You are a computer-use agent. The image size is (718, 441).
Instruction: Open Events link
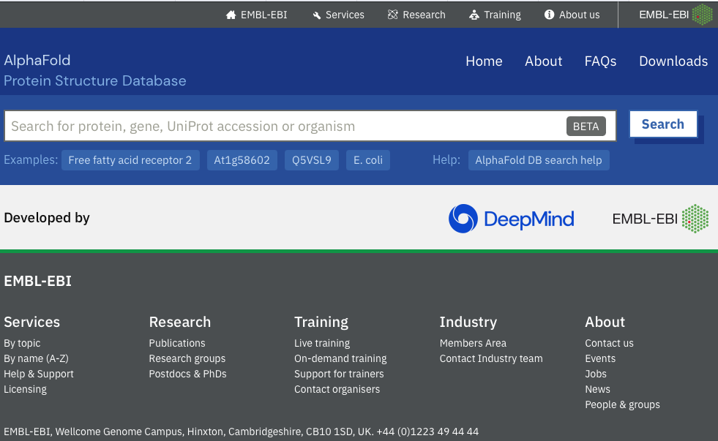(x=600, y=358)
